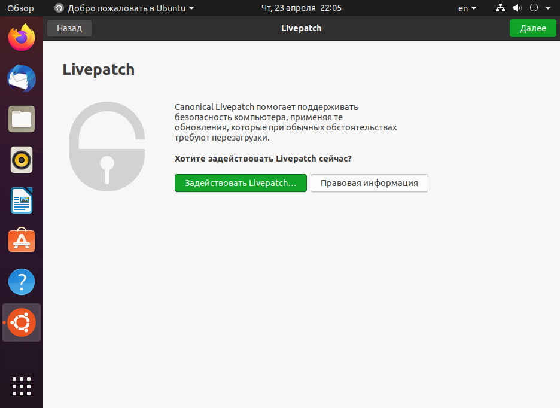
Task: Click the Хотите задействовать Livepatch сейчас? text
Action: pos(263,159)
